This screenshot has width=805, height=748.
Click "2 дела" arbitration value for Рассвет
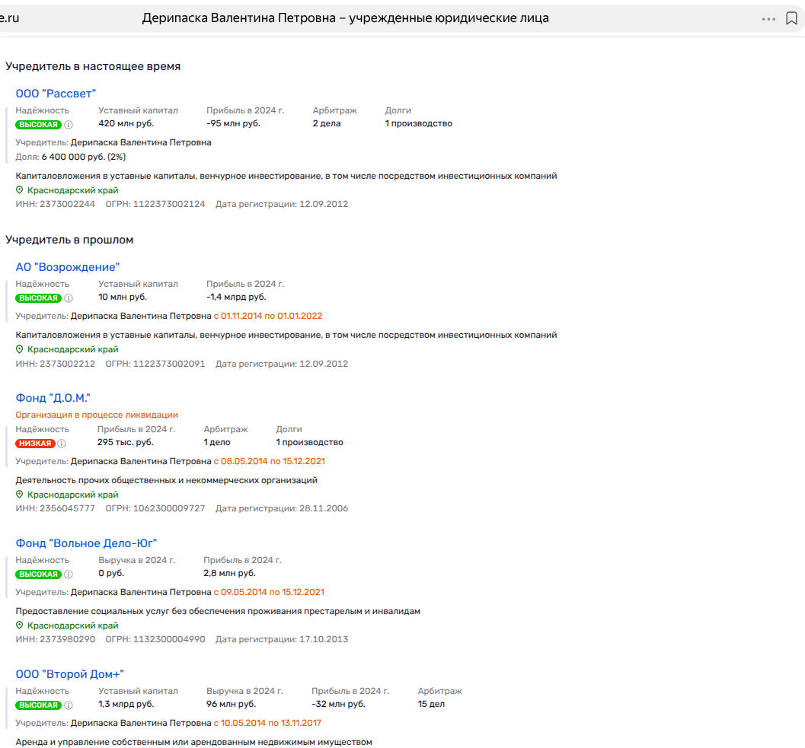tap(327, 123)
